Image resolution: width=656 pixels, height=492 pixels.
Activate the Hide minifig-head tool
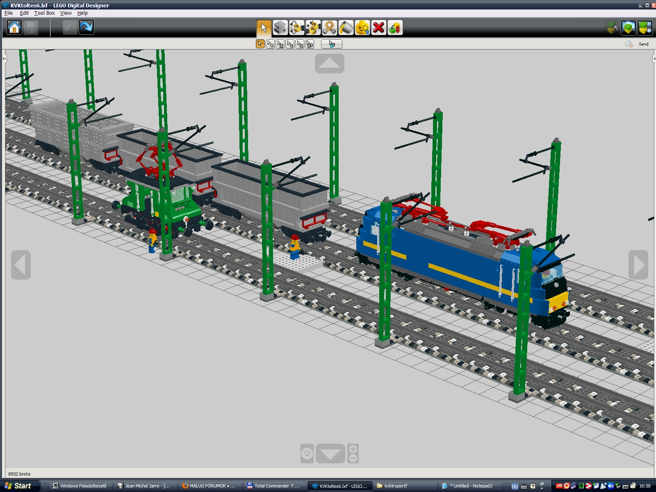[362, 28]
